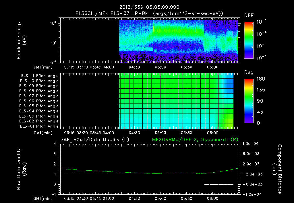Click the "3" tick on Raw Data Quality axis

(x=55, y=154)
